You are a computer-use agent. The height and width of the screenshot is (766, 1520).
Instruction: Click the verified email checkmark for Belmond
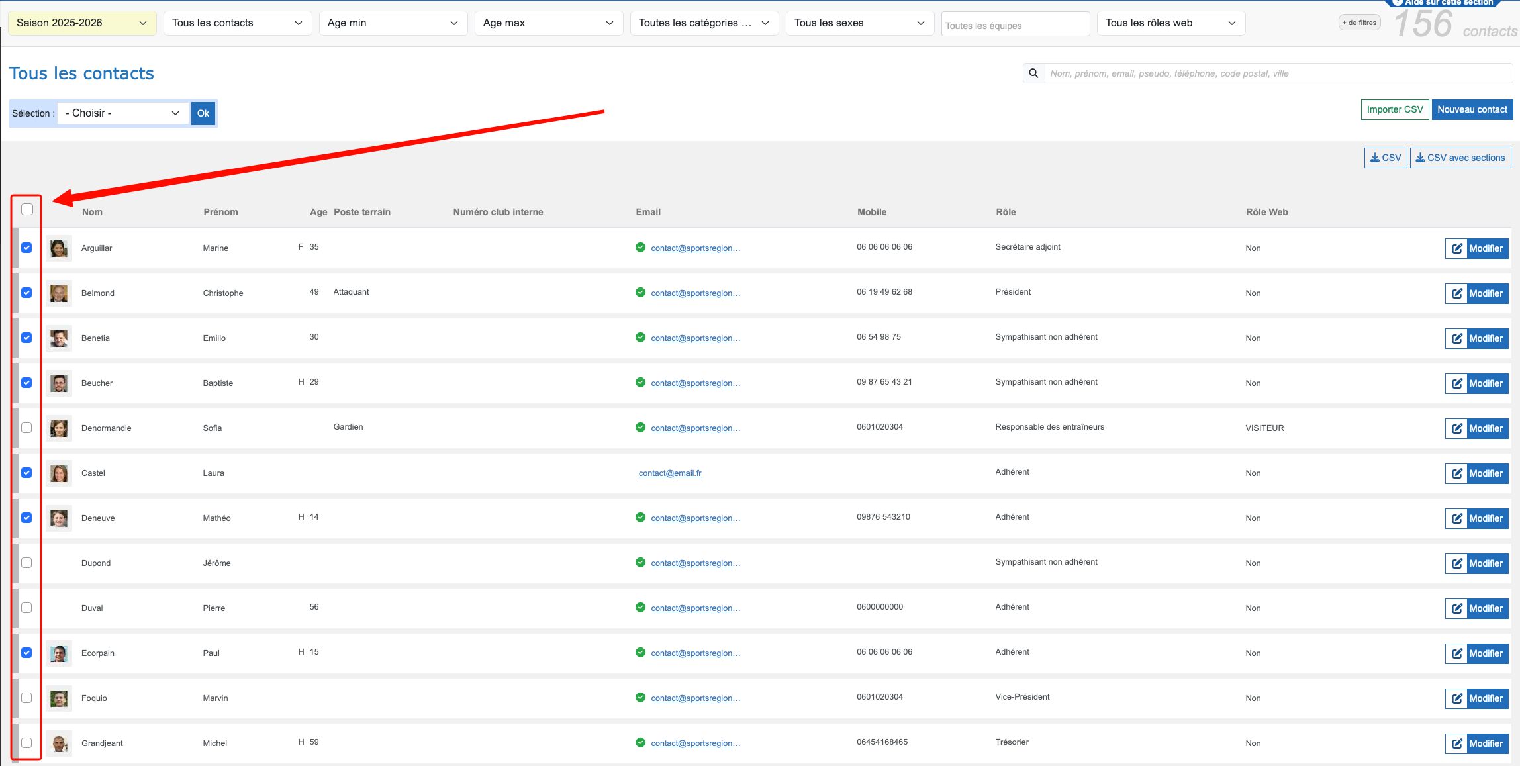click(640, 292)
